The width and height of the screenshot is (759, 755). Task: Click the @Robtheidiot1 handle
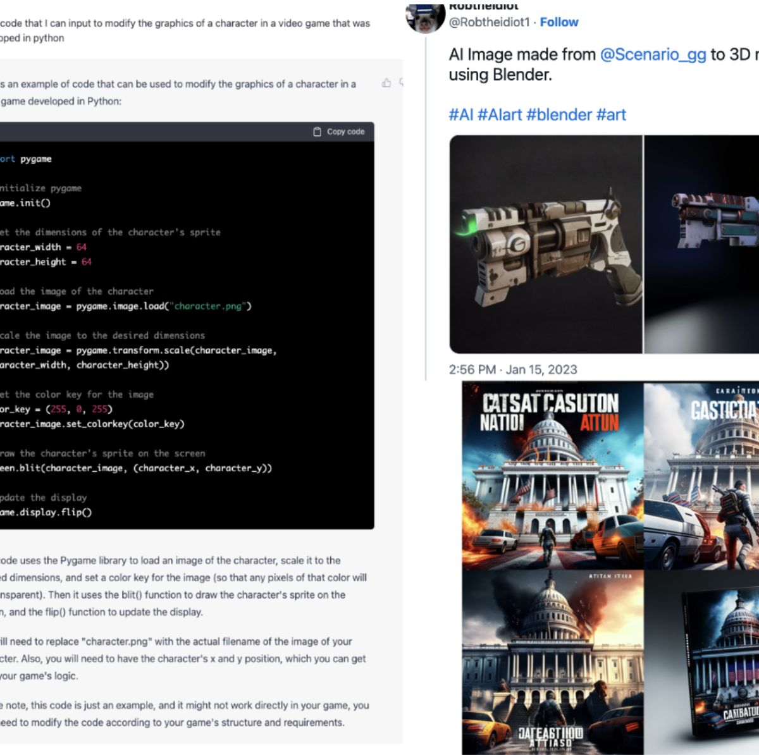pos(489,22)
